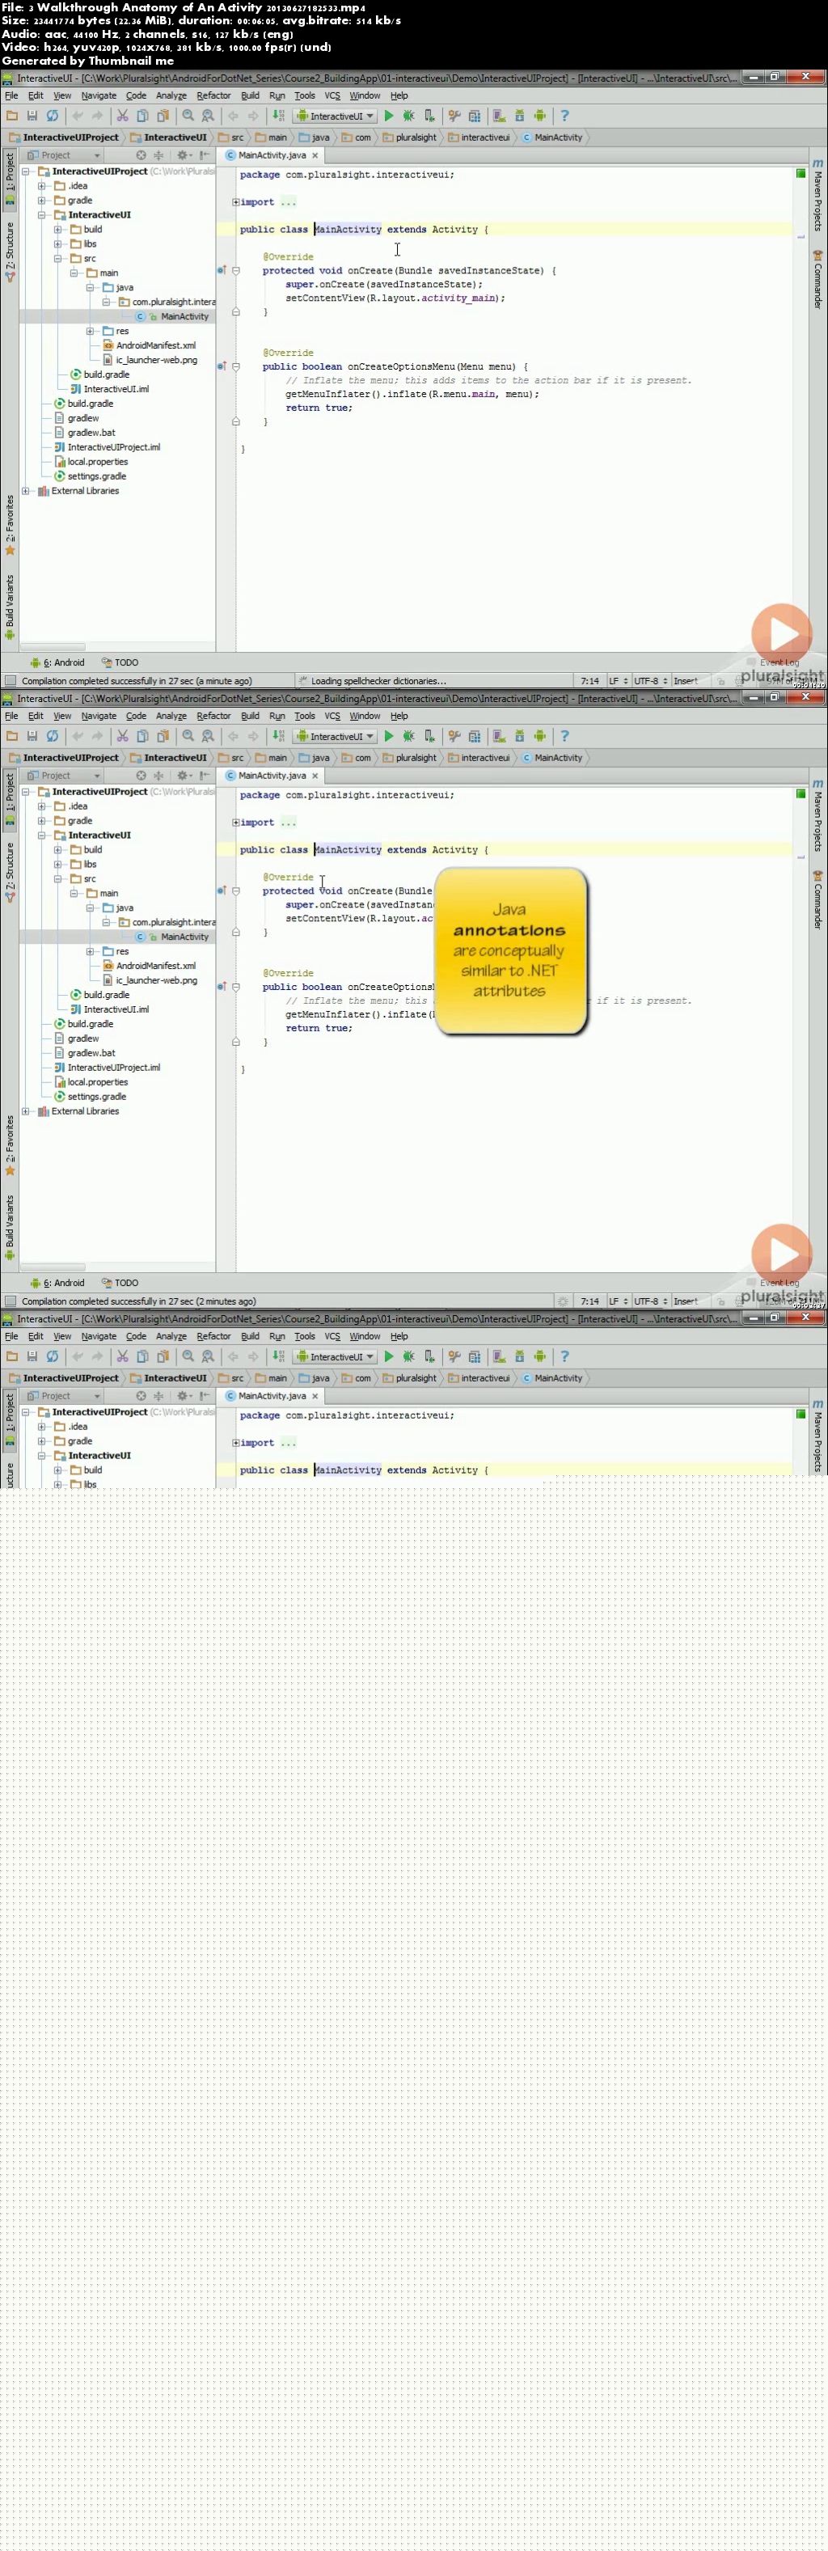
Task: Click onCreate override gutter icon in first frame
Action: coord(222,269)
